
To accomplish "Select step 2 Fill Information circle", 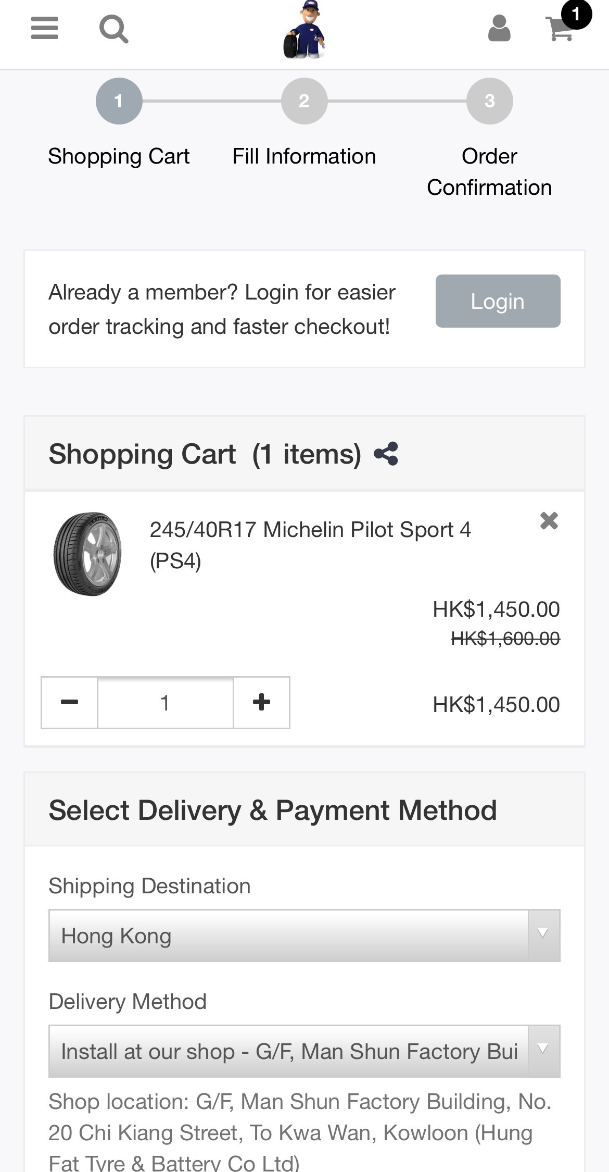I will 304,101.
